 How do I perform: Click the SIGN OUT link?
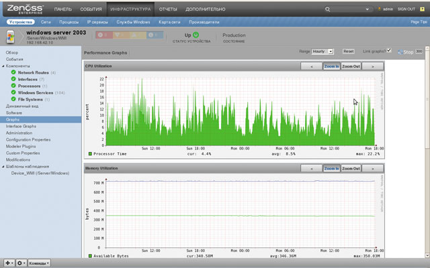coord(406,9)
